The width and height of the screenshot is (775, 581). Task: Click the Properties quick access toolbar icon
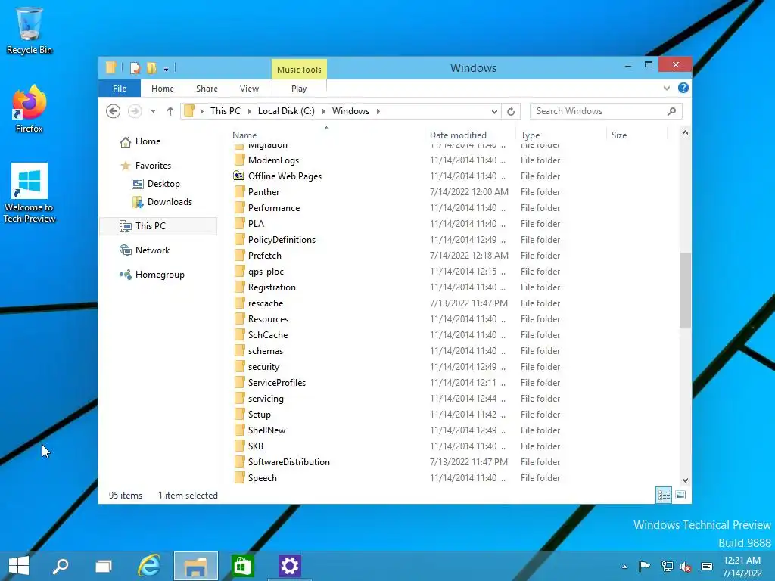pos(135,68)
